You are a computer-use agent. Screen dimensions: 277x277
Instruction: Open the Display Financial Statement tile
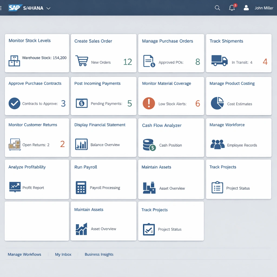[x=103, y=137]
